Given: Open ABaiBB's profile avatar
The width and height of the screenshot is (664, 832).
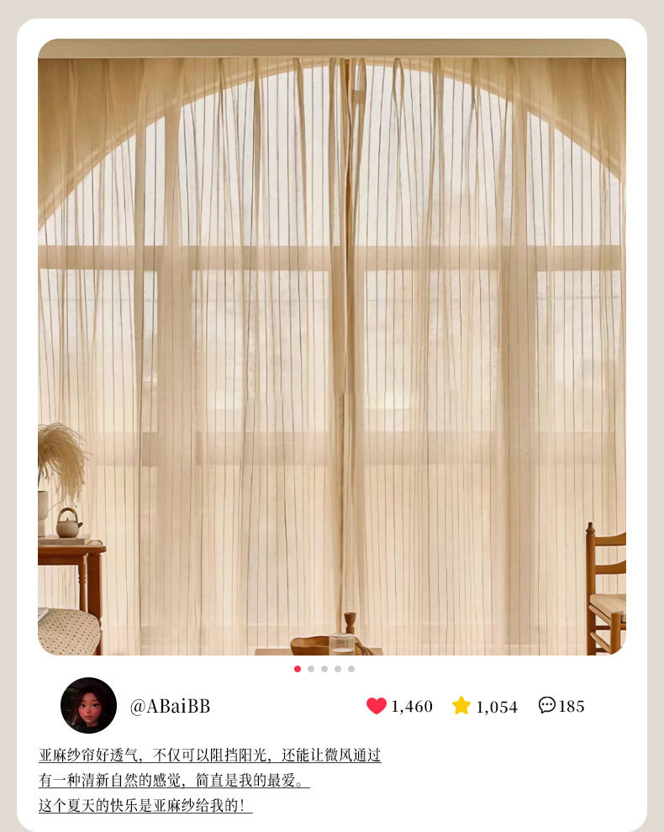Looking at the screenshot, I should pos(88,705).
